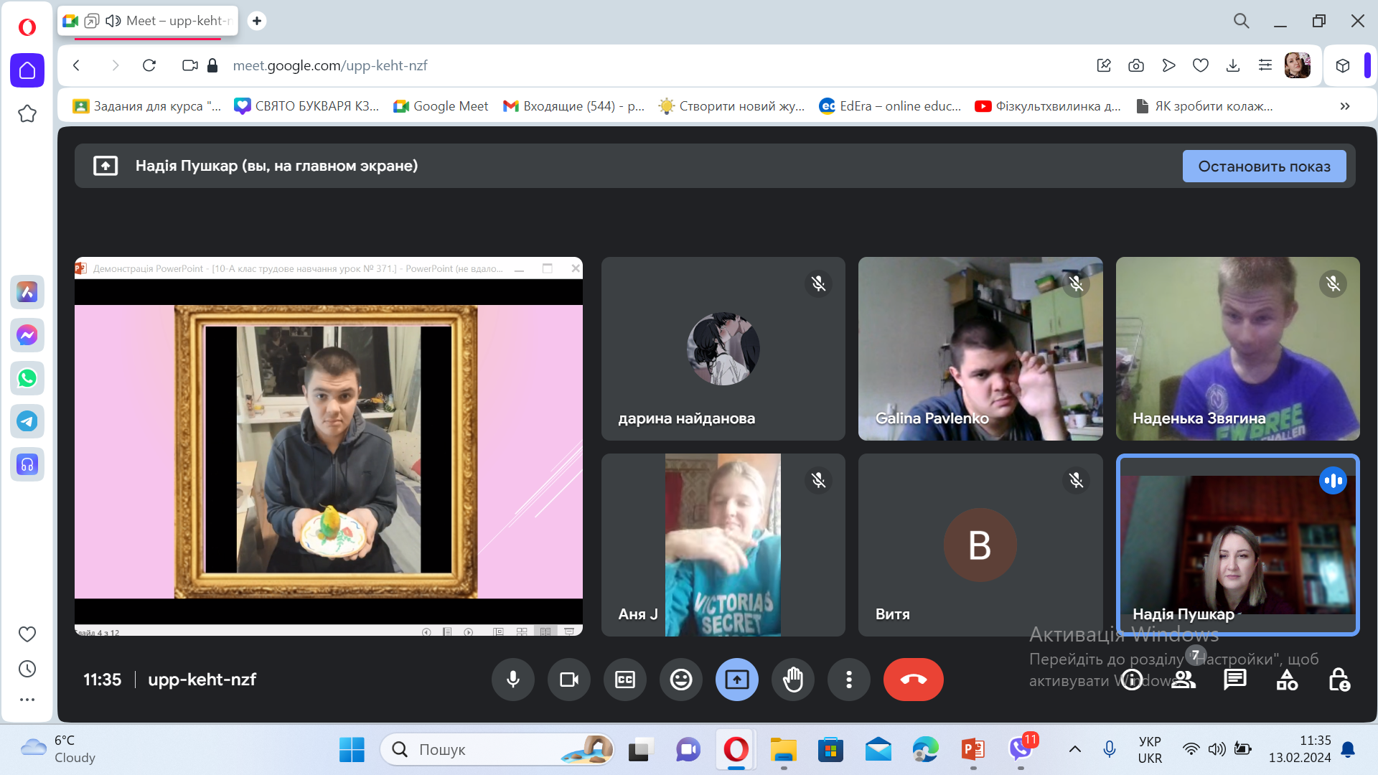Select Galina Pavlenko video tile
This screenshot has width=1378, height=775.
tap(980, 349)
